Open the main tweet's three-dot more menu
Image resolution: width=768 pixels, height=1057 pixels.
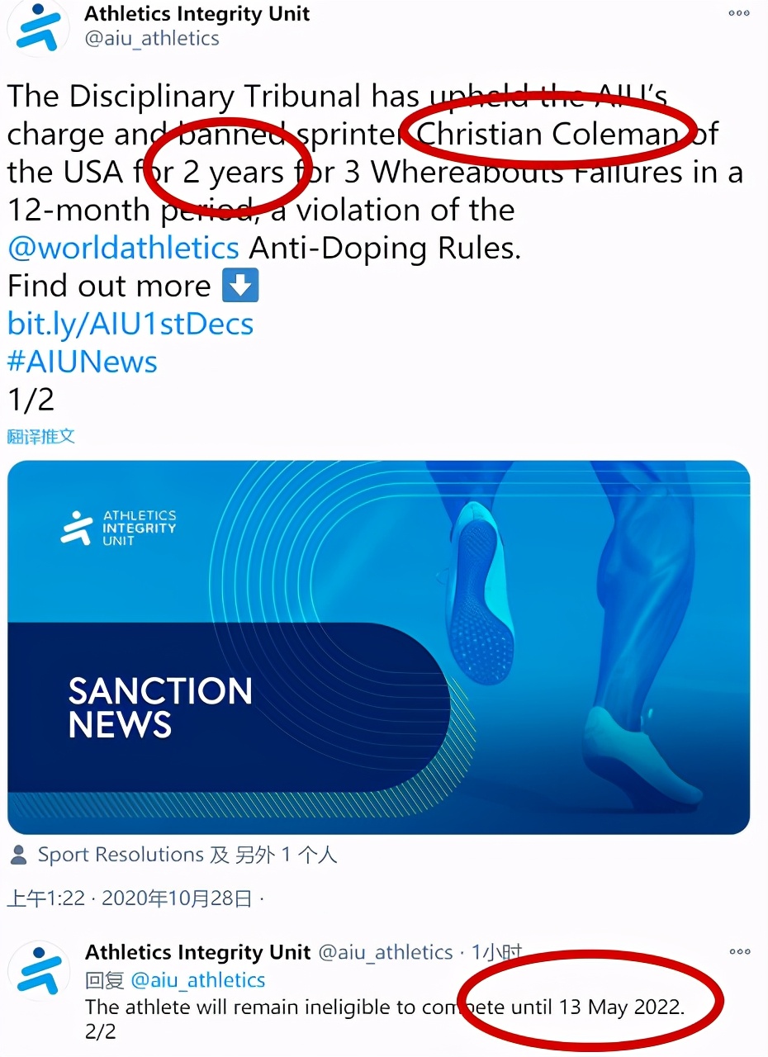tap(739, 13)
